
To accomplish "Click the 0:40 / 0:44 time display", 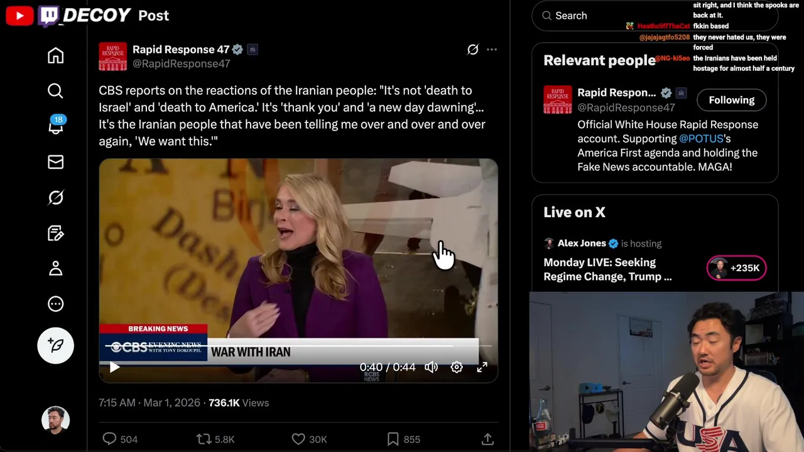I will 387,367.
